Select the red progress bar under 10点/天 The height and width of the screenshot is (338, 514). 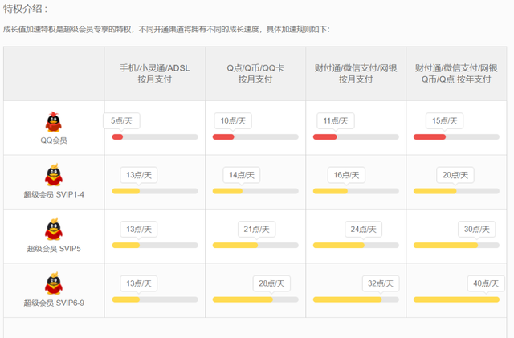(255, 137)
